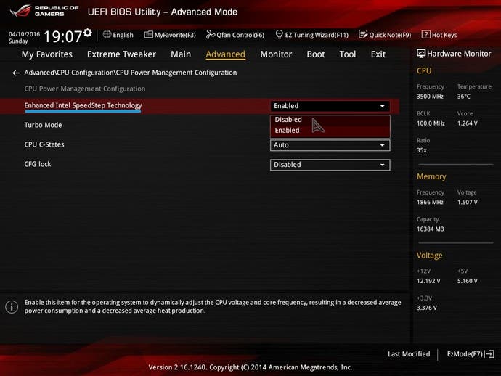The width and height of the screenshot is (501, 376).
Task: Open the My Favorites tab
Action: coord(47,54)
